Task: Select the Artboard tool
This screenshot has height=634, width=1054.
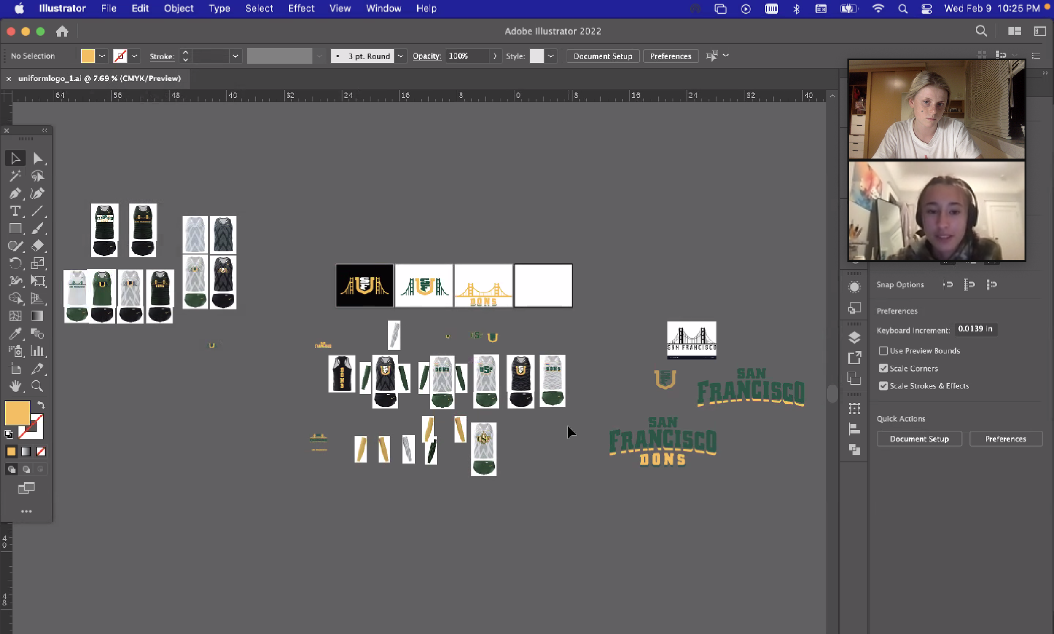Action: (x=16, y=369)
